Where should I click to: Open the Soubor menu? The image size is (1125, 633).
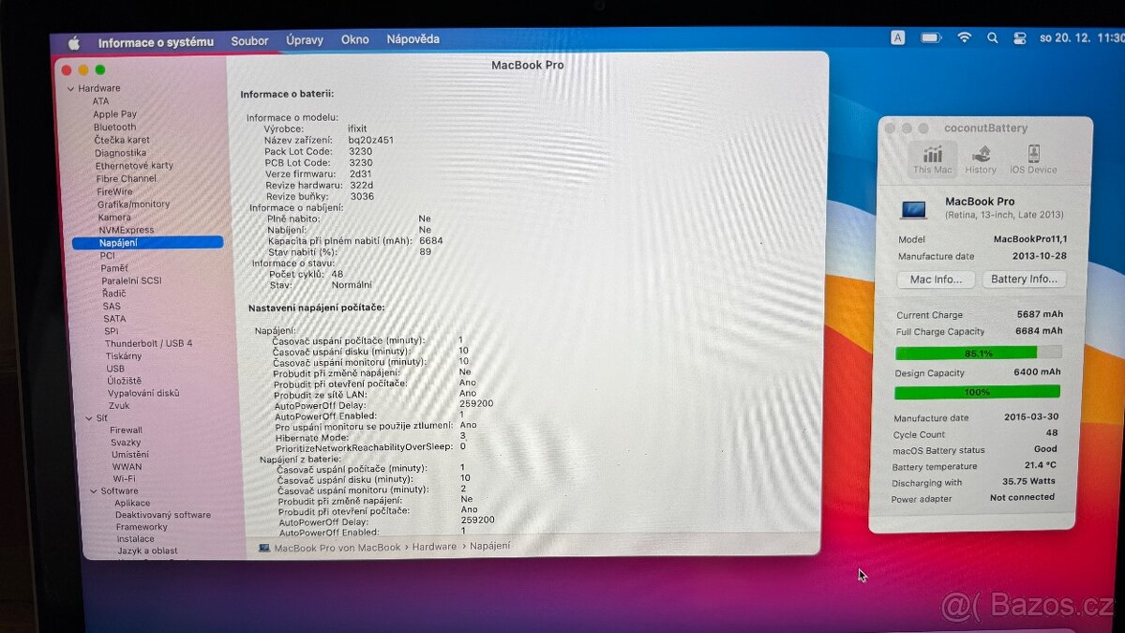(248, 40)
